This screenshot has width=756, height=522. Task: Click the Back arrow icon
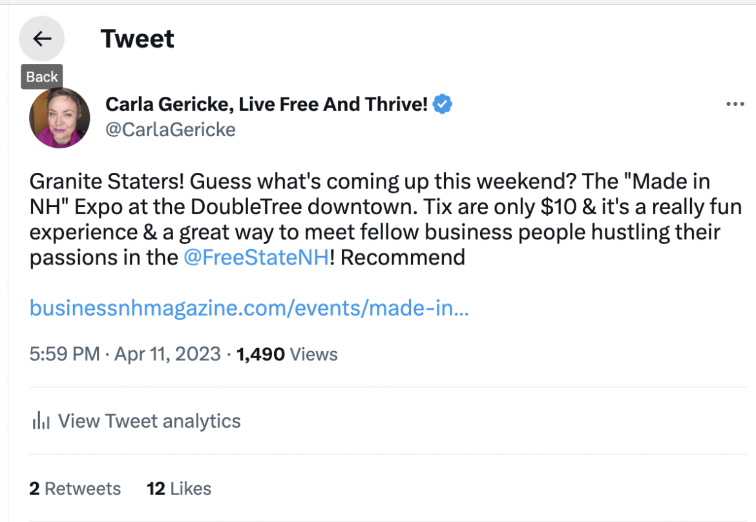click(42, 39)
